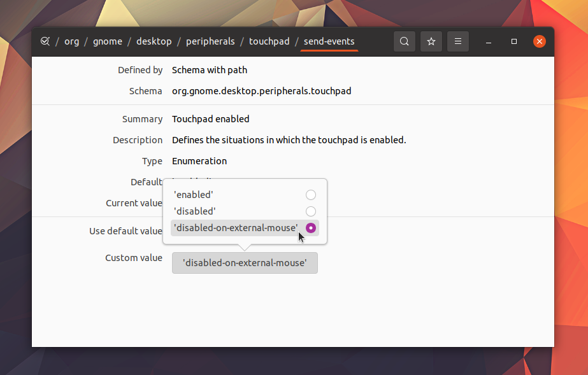This screenshot has height=375, width=588.
Task: Maximize the dconf Editor window
Action: 514,41
